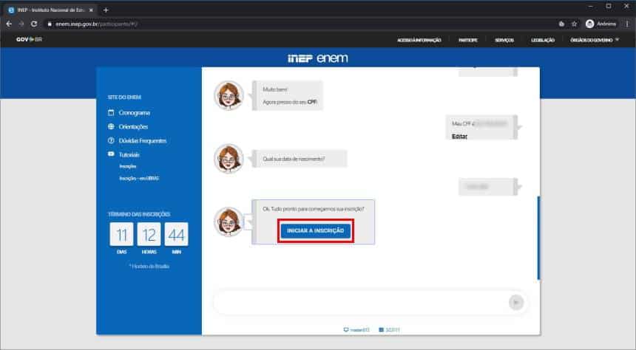Open the Inscrição em LIBRAS tutorial link
The image size is (636, 350).
click(139, 178)
